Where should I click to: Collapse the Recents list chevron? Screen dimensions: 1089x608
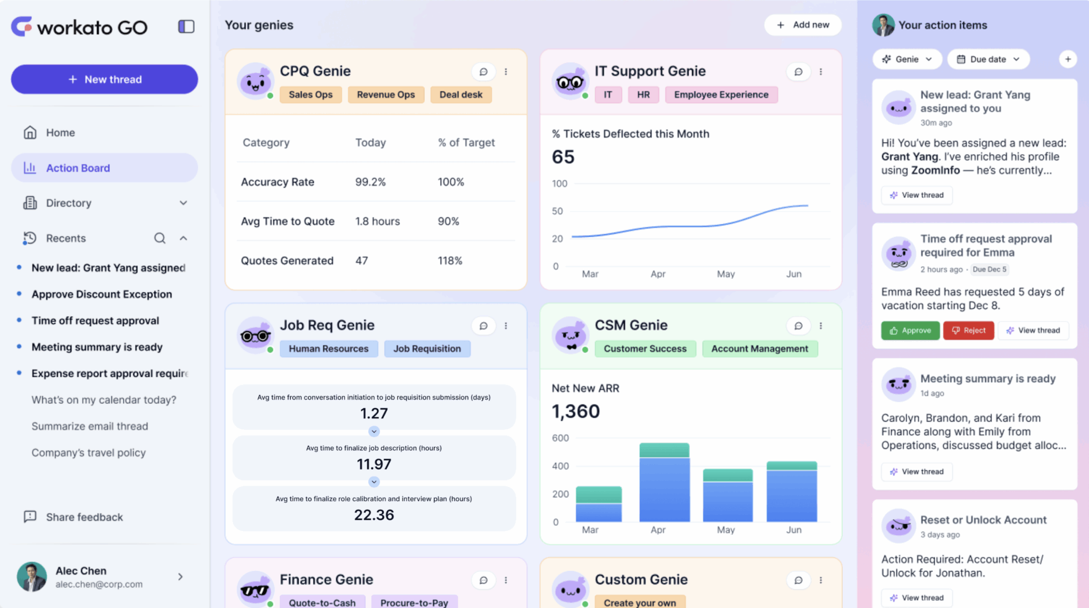click(x=183, y=238)
